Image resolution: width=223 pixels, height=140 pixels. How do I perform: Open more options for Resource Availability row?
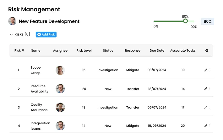coord(210,89)
